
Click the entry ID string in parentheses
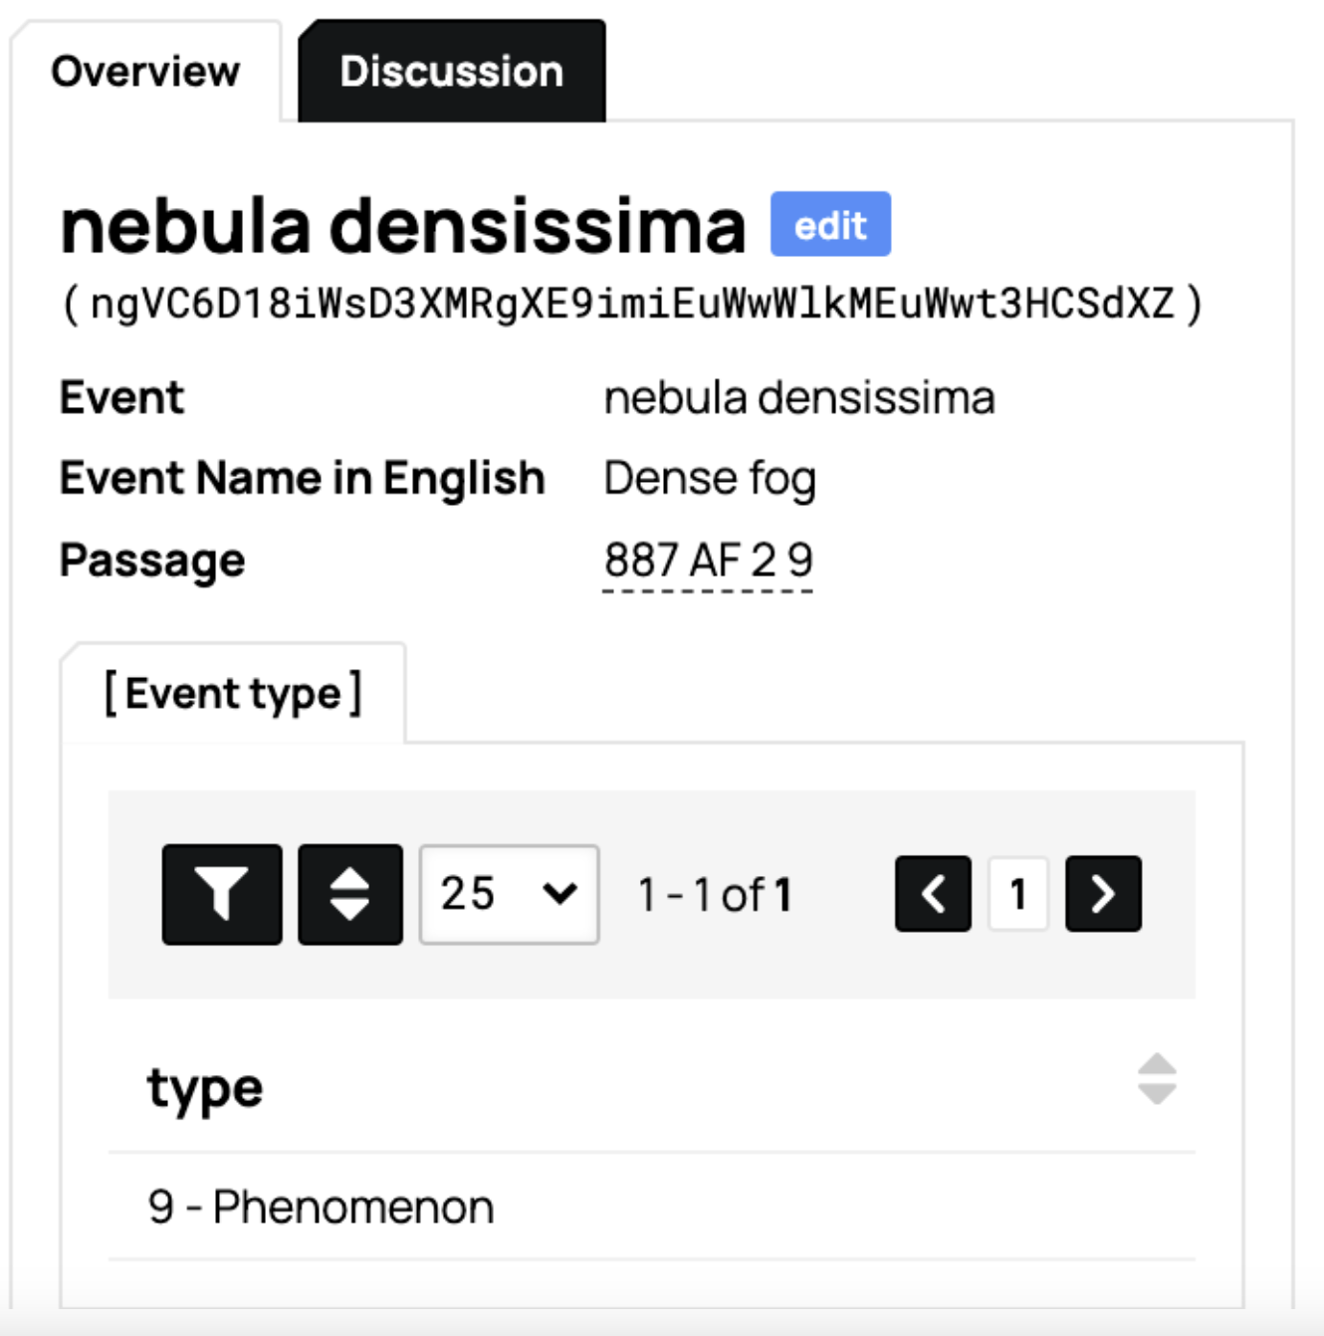(632, 304)
